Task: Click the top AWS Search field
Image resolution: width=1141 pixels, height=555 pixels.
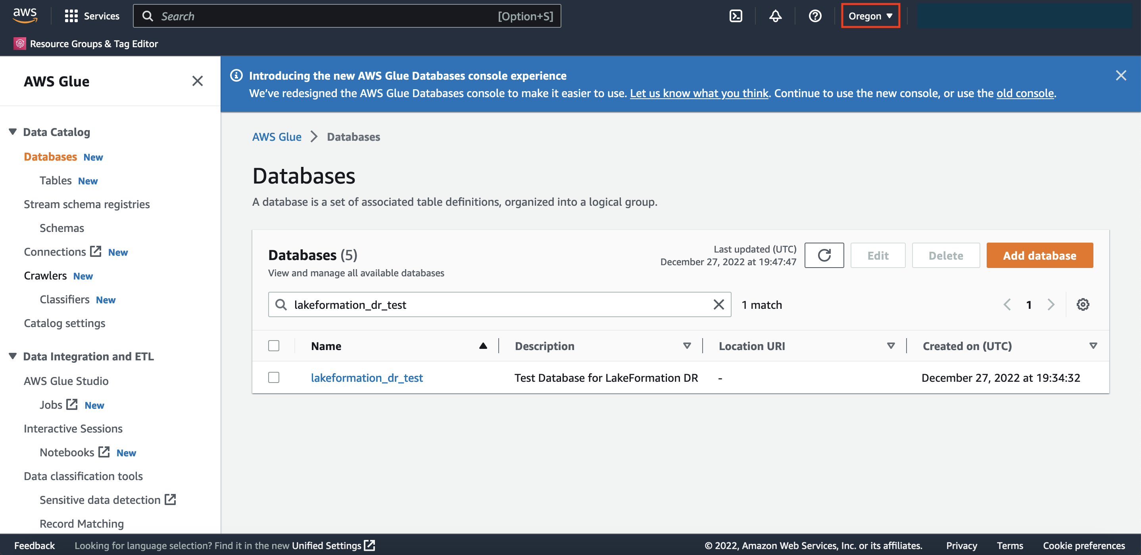Action: coord(347,16)
